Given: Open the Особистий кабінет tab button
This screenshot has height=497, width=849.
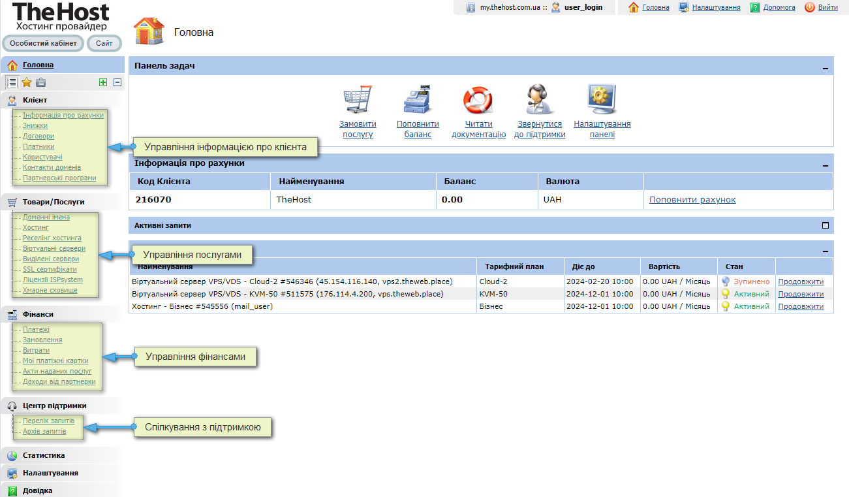Looking at the screenshot, I should click(x=43, y=43).
